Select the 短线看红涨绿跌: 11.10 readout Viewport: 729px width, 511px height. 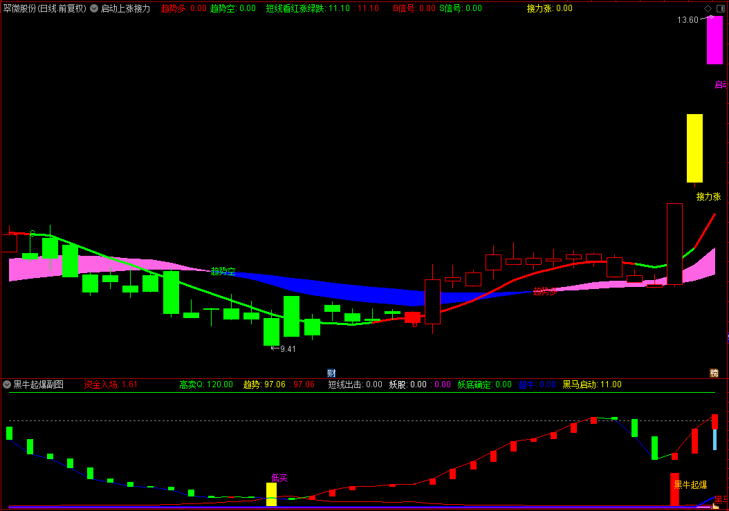[x=308, y=8]
